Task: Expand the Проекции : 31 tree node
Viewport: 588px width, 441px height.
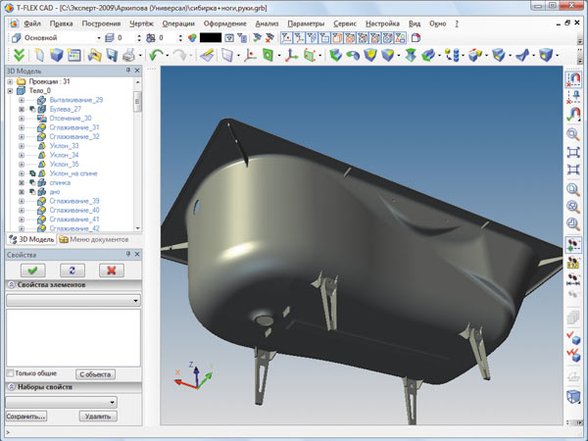Action: (10, 81)
